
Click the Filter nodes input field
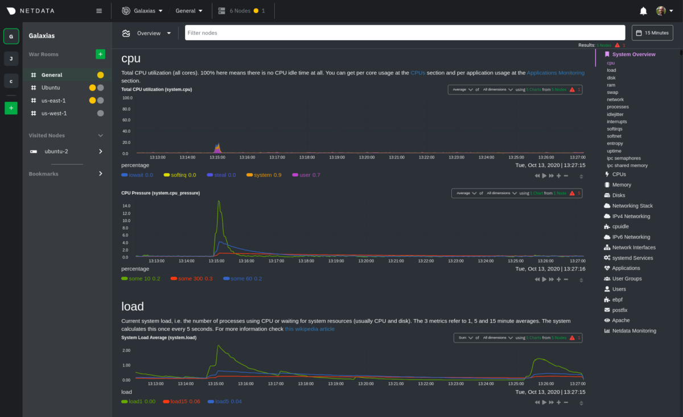point(406,33)
